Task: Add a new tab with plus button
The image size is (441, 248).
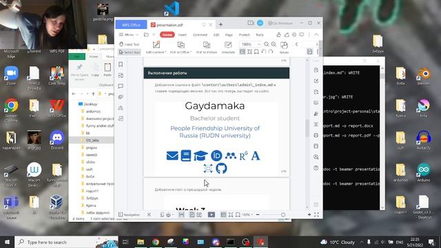Action: point(220,25)
